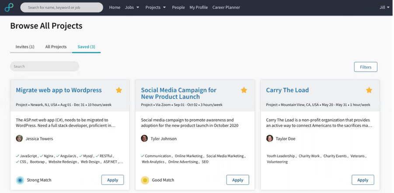The image size is (394, 193).
Task: Open My Profile from navigation
Action: pos(199,7)
